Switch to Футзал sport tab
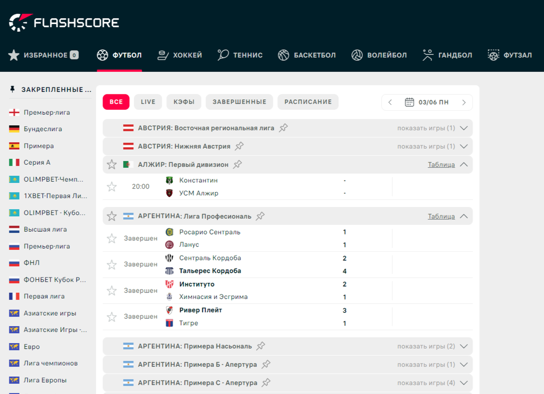 510,55
